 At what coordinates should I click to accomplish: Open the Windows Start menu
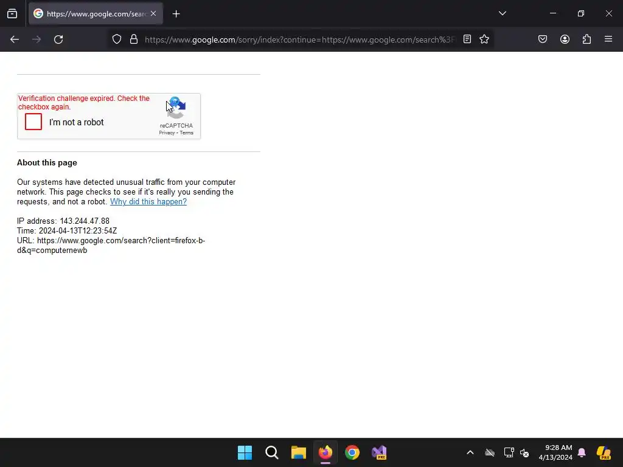point(245,452)
